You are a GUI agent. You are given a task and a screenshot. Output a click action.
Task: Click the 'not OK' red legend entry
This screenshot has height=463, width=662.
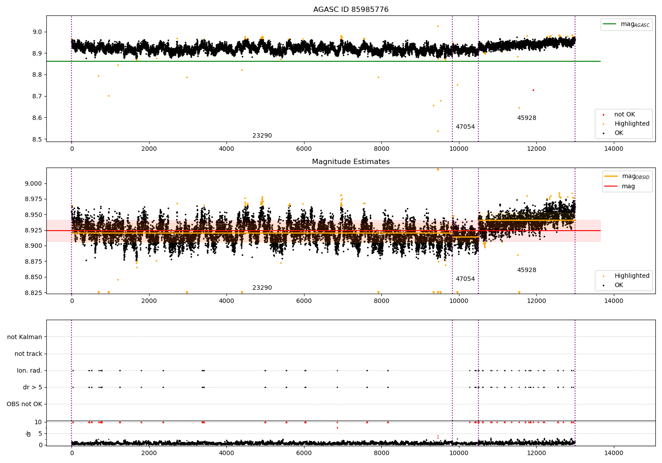pos(619,115)
